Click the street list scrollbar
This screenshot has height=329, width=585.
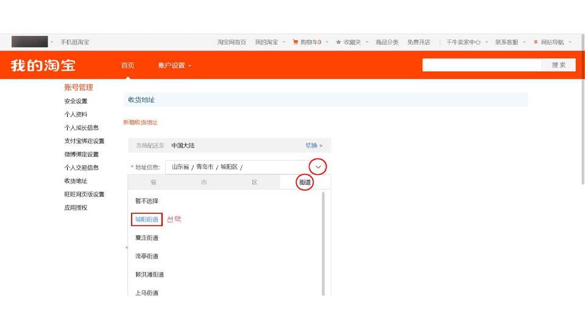323,244
